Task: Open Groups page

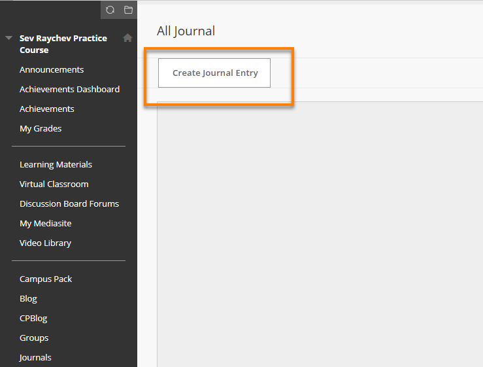Action: pyautogui.click(x=34, y=338)
